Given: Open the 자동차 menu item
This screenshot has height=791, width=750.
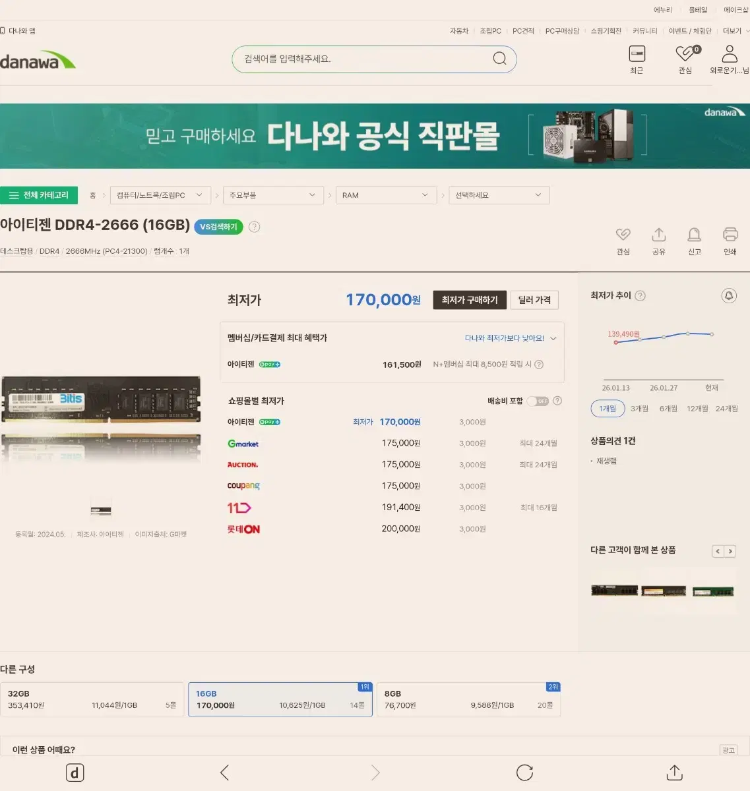Looking at the screenshot, I should 459,31.
